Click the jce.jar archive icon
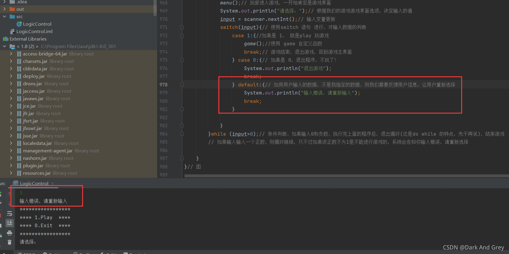 pyautogui.click(x=19, y=106)
